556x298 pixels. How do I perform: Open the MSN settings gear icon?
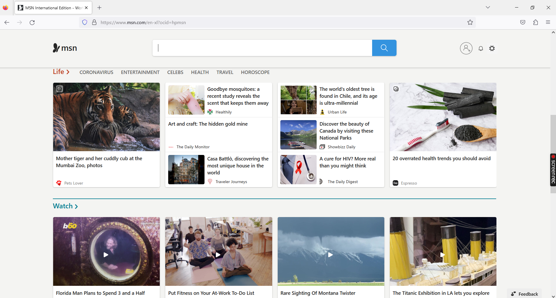tap(492, 48)
